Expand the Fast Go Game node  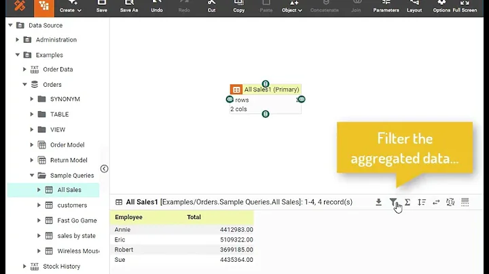pyautogui.click(x=39, y=220)
